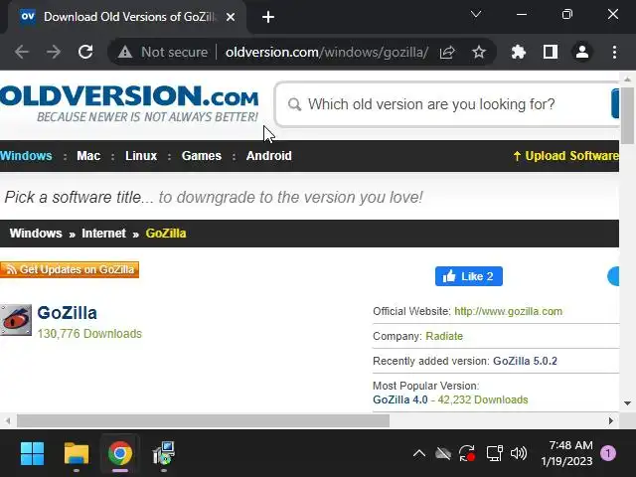Click the scroll down arrow on vertical scrollbar
Image resolution: width=636 pixels, height=477 pixels.
click(x=627, y=403)
